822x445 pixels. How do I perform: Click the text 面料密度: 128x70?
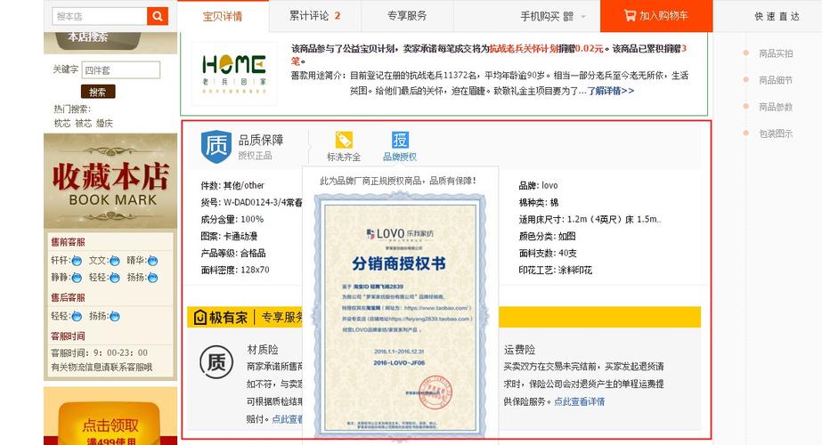(235, 270)
